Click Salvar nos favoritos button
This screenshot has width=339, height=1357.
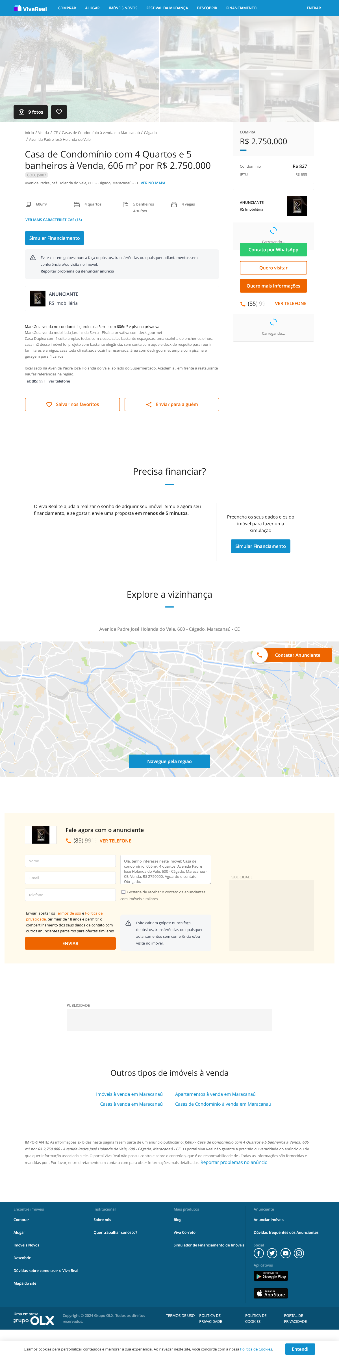pos(72,405)
